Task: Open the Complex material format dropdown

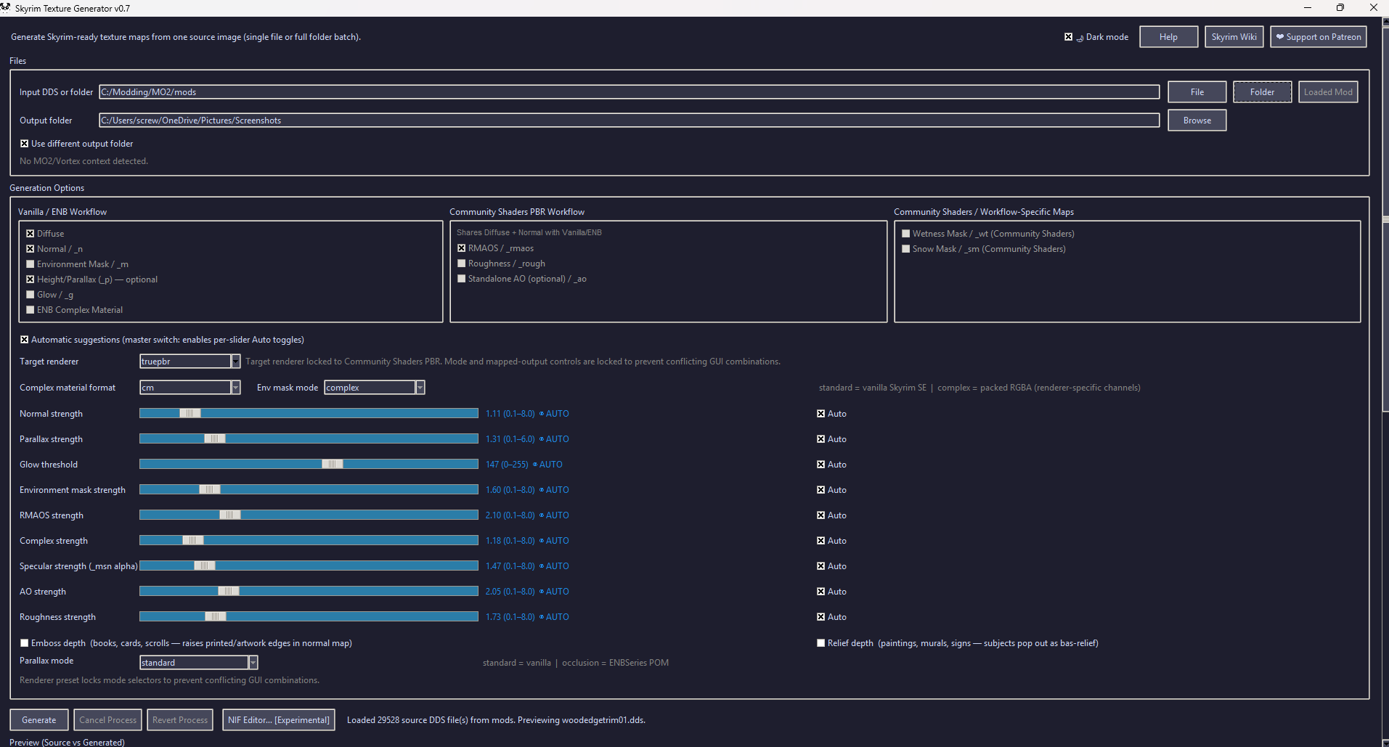Action: (x=190, y=388)
